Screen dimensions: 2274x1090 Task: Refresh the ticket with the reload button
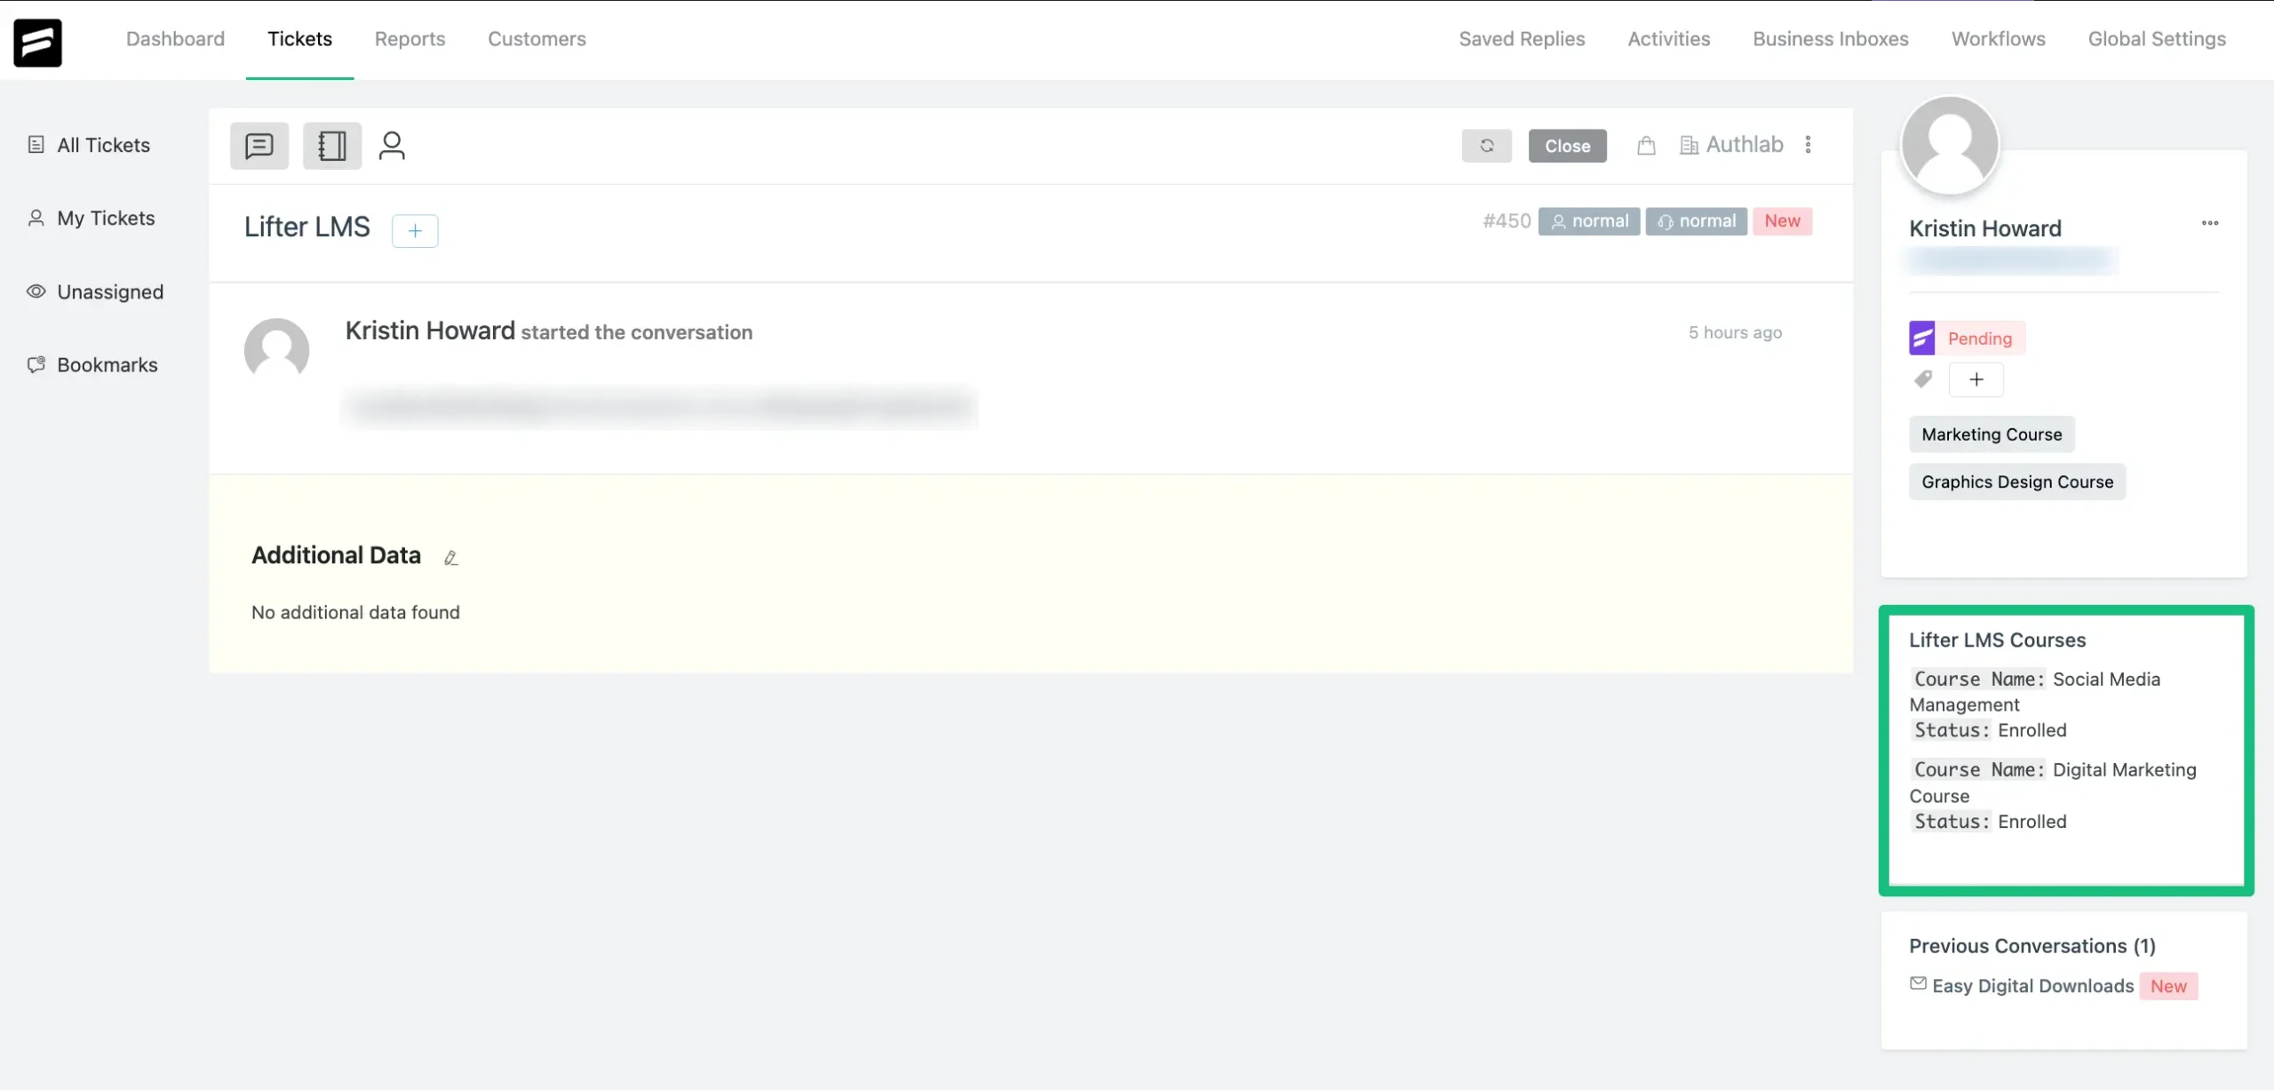[x=1487, y=146]
